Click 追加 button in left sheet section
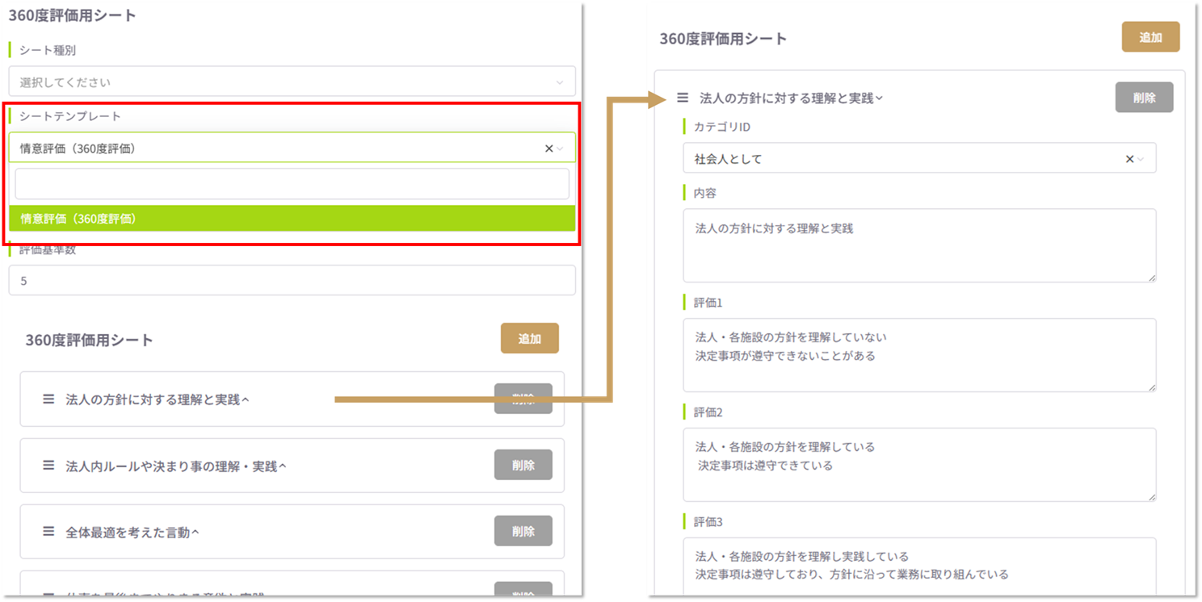Image resolution: width=1202 pixels, height=602 pixels. pyautogui.click(x=529, y=339)
